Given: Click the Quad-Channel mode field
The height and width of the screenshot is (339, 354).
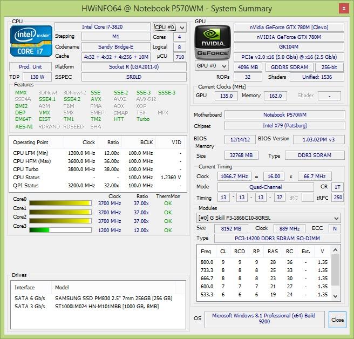Looking at the screenshot, I should (x=265, y=187).
